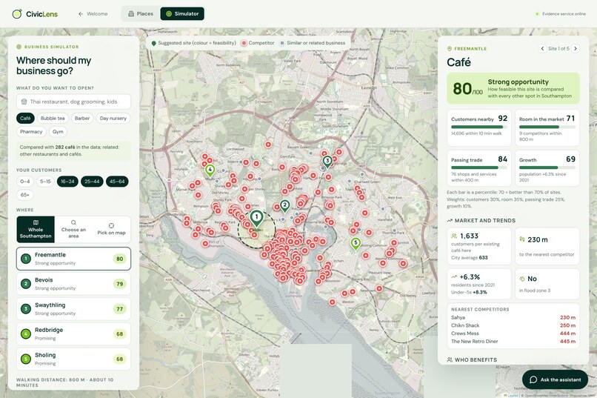
Task: Click the Choose an area search icon
Action: [73, 222]
